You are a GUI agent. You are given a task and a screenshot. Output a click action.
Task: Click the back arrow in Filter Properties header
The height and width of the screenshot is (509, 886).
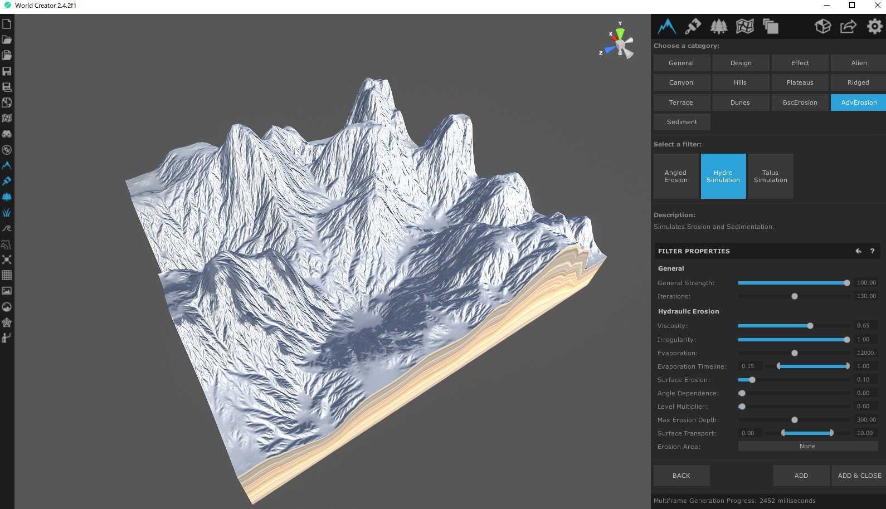(858, 251)
